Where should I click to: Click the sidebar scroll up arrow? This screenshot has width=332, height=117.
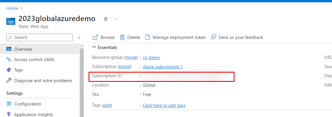pos(82,46)
